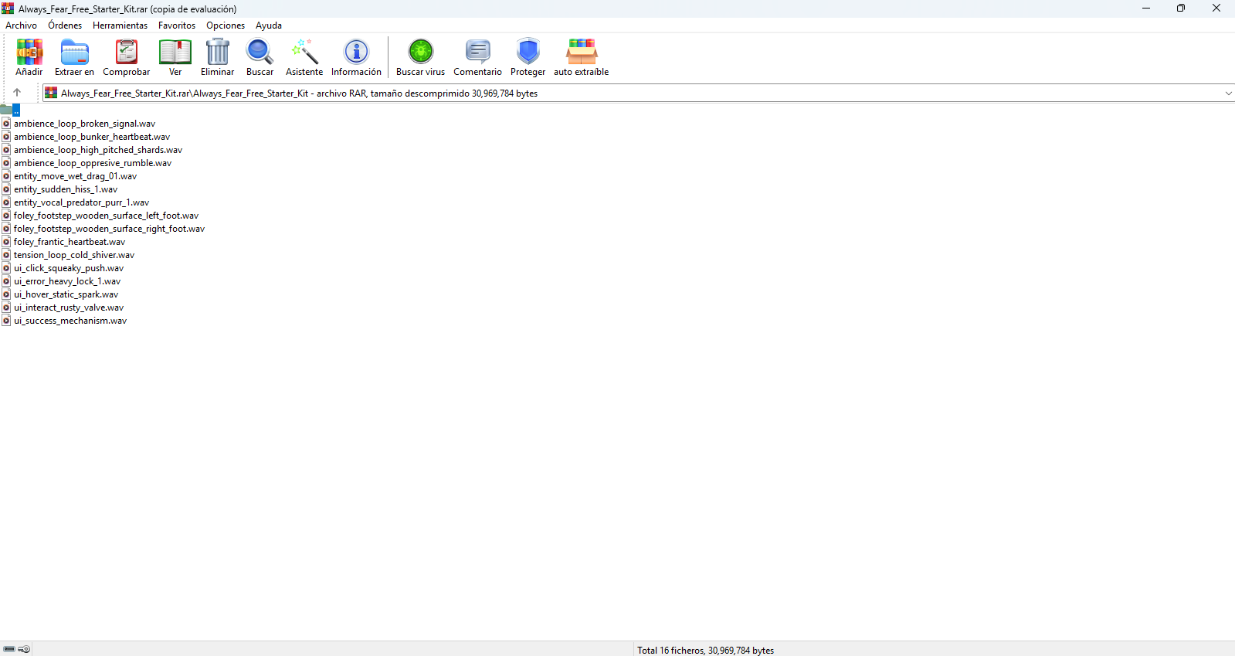The width and height of the screenshot is (1235, 656).
Task: Click the Ver toolbar icon
Action: coord(175,57)
